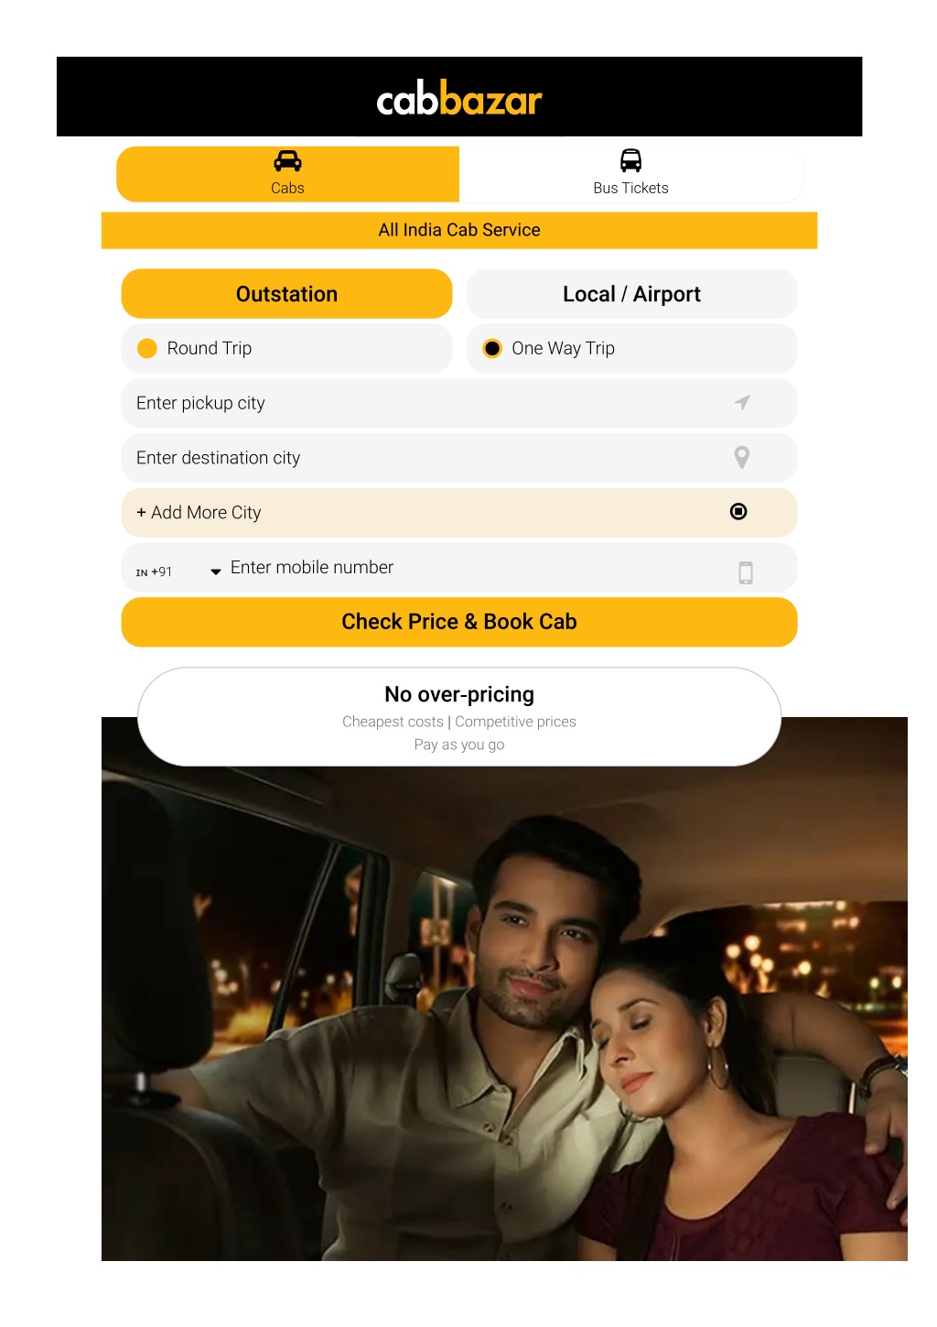This screenshot has height=1327, width=937.
Task: Click the map pin icon in destination field
Action: [x=742, y=457]
